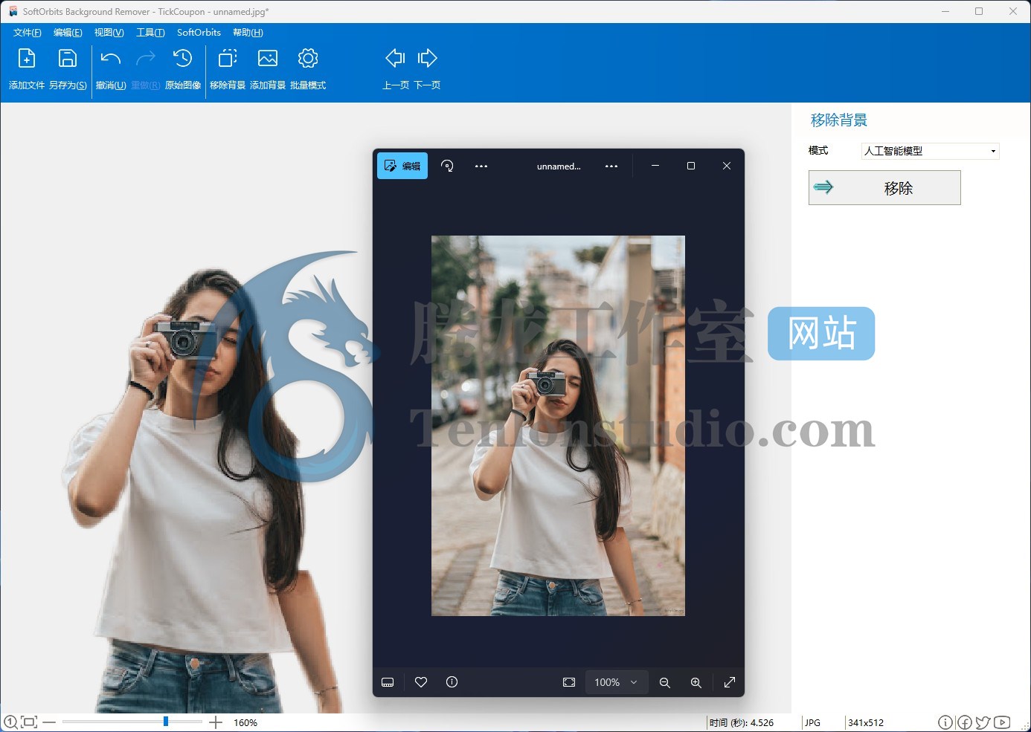Viewport: 1031px width, 732px height.
Task: Mark photo as favorite with heart icon
Action: tap(421, 682)
